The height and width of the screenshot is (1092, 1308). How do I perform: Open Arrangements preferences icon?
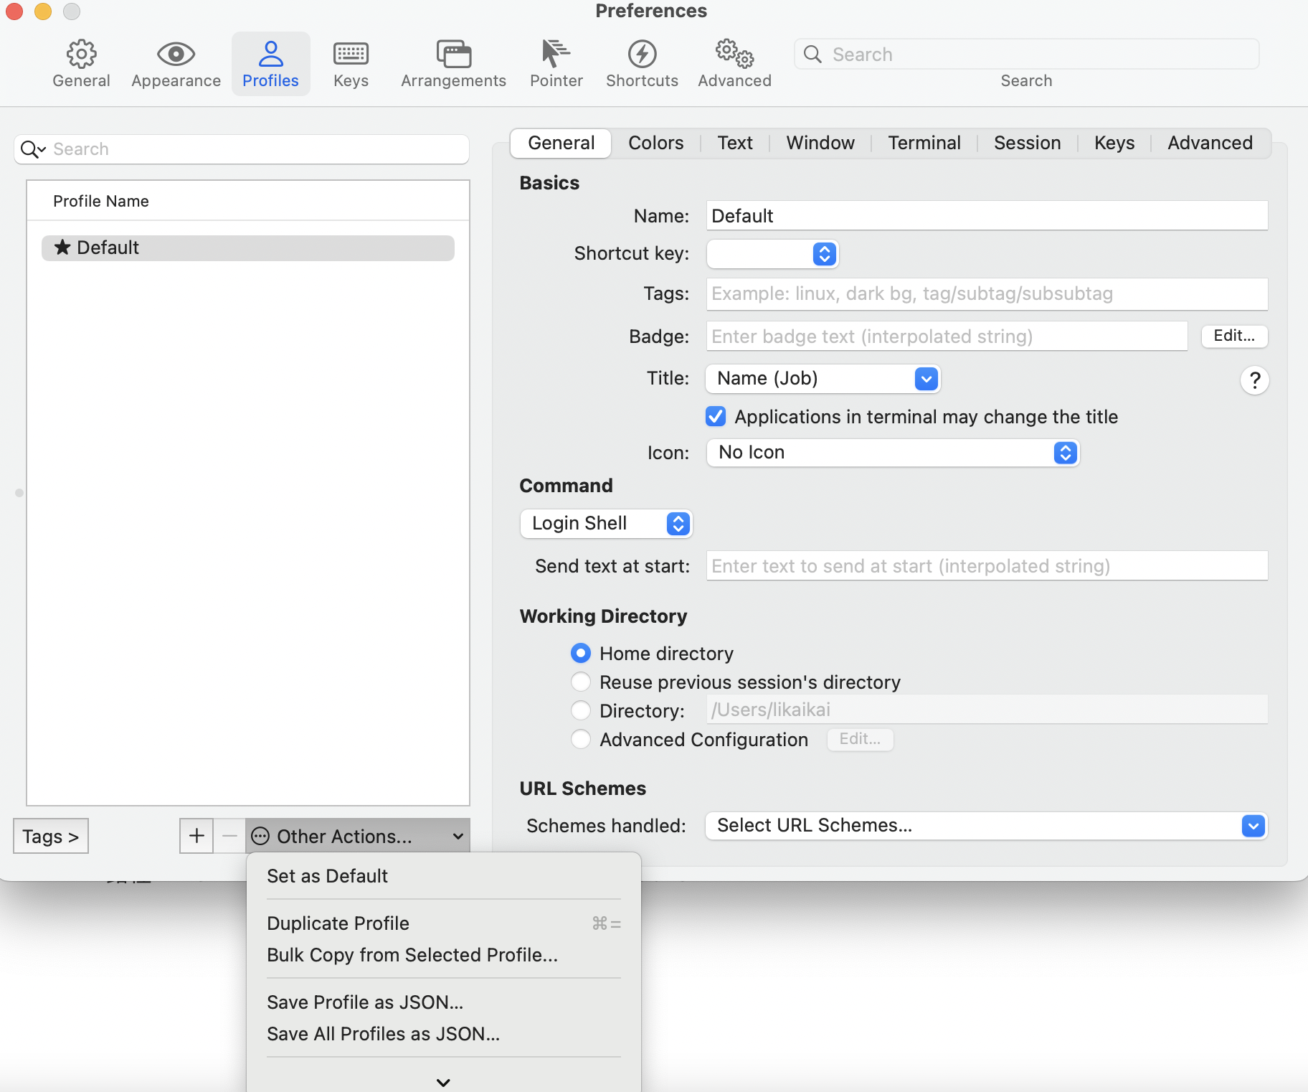click(x=453, y=55)
